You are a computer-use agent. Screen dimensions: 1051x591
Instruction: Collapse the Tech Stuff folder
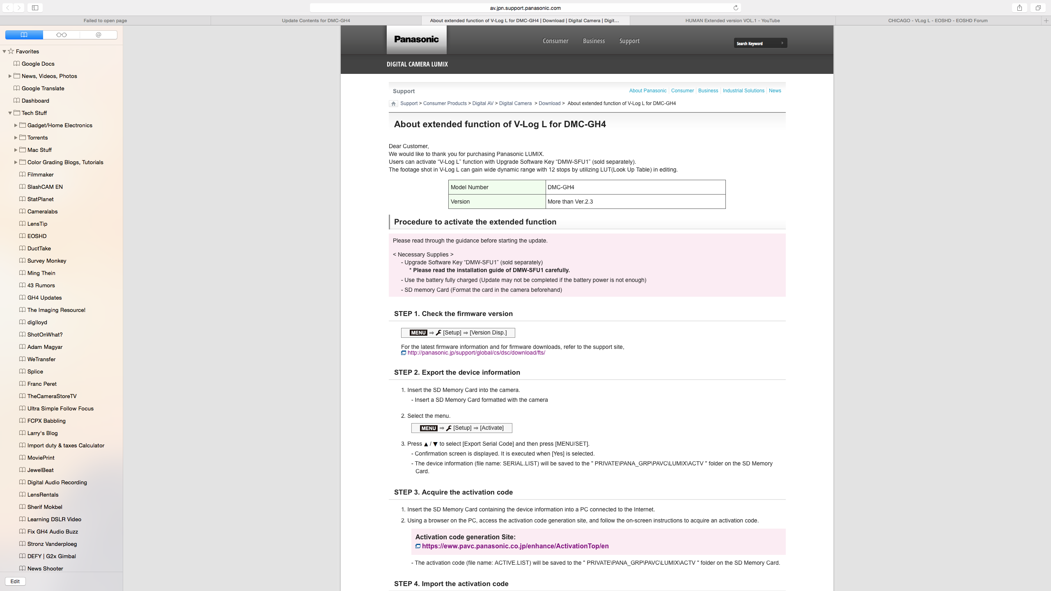coord(10,113)
